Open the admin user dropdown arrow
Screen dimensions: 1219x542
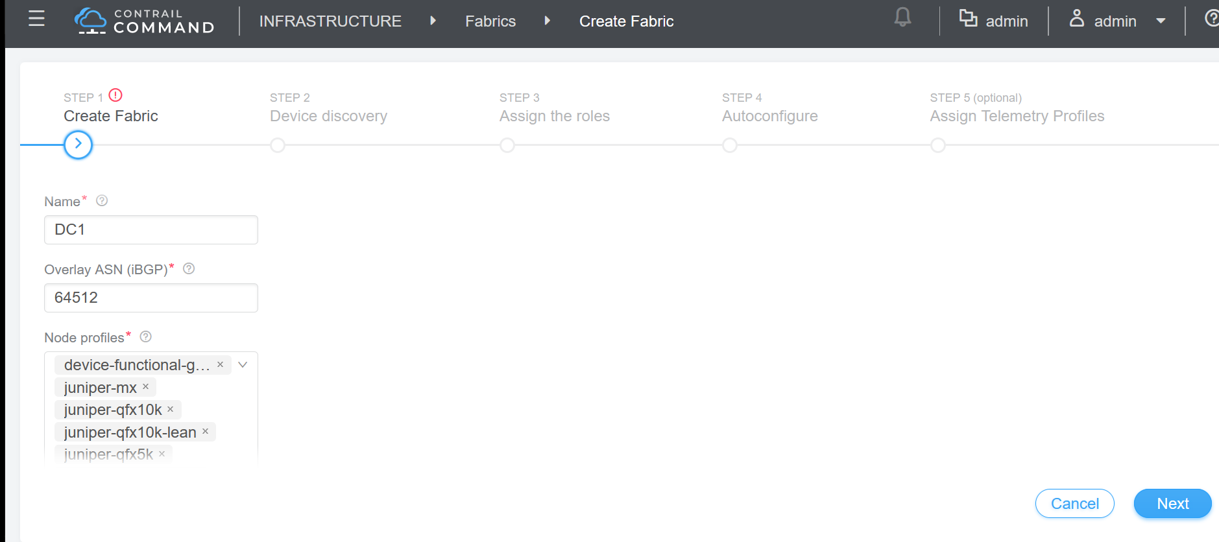pyautogui.click(x=1161, y=21)
